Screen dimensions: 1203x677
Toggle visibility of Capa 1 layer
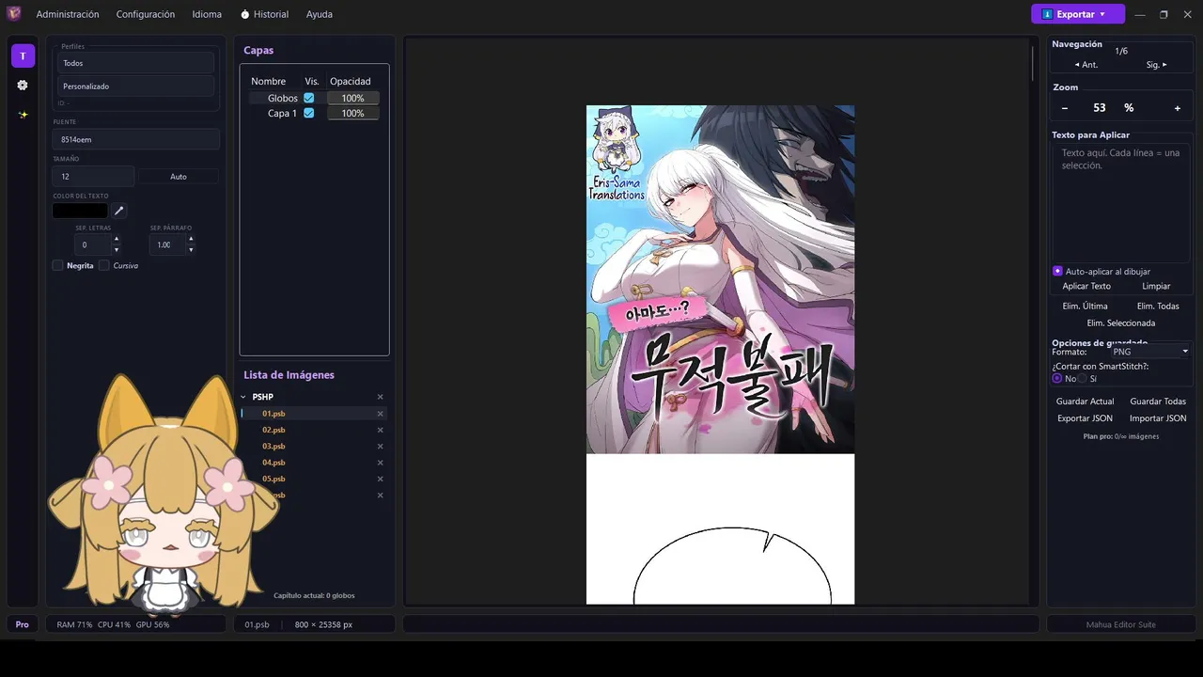[x=308, y=113]
